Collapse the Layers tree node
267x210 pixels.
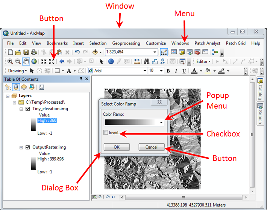[8, 96]
